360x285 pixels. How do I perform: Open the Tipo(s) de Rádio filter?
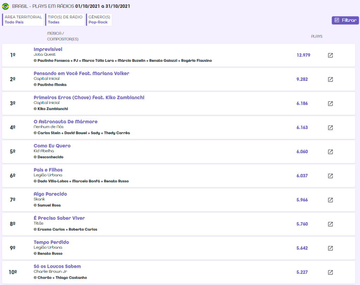tap(65, 20)
